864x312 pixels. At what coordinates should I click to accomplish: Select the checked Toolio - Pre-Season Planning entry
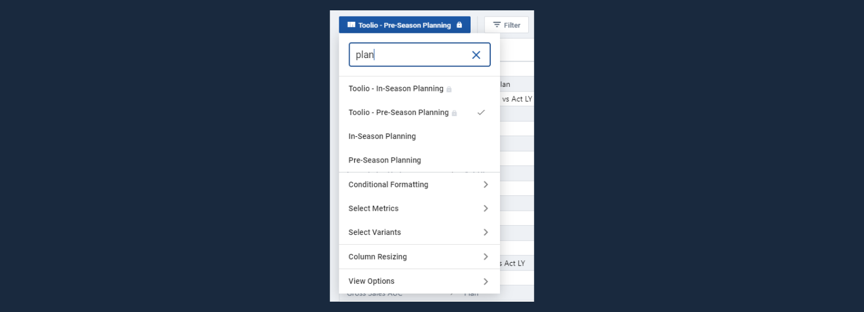pyautogui.click(x=398, y=113)
